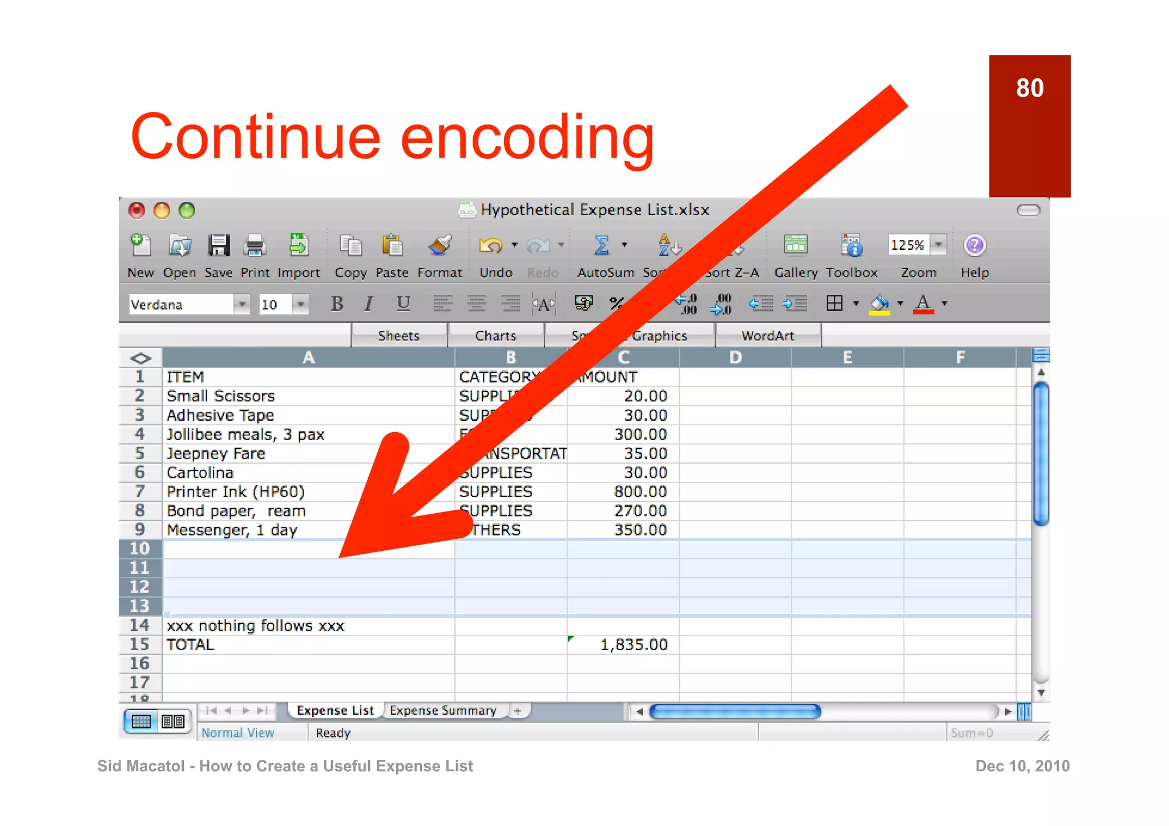
Task: Print the sheet using the Print icon
Action: tap(255, 246)
